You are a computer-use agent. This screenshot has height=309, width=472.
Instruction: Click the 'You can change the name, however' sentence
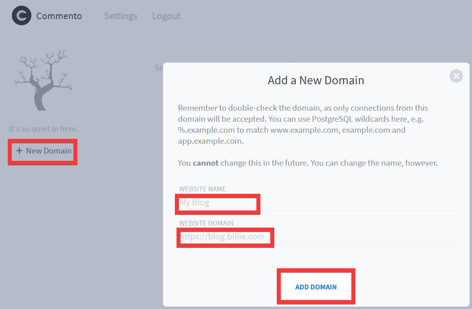[x=375, y=163]
